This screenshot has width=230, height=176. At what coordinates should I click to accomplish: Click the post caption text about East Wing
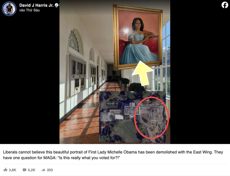113,155
